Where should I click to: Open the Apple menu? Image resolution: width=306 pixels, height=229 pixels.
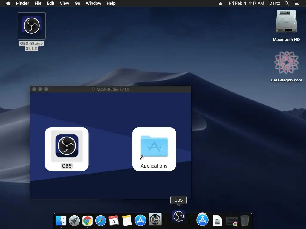8,3
